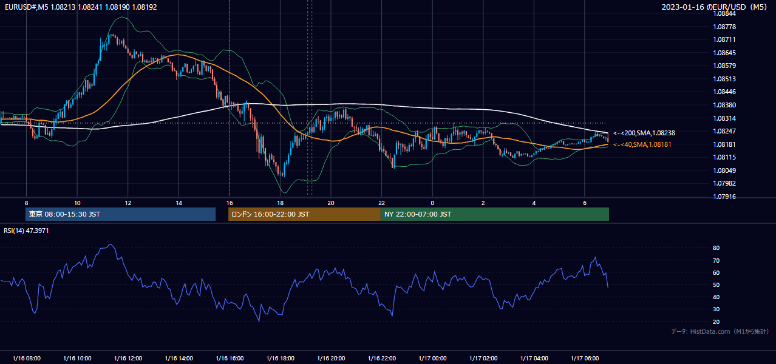The height and width of the screenshot is (364, 776).
Task: Click the 1.08446 price axis label
Action: point(724,92)
